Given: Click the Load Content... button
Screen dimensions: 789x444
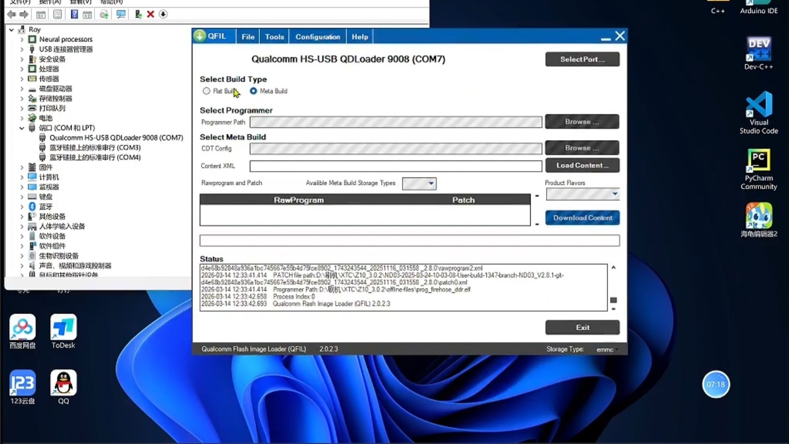Looking at the screenshot, I should (582, 165).
